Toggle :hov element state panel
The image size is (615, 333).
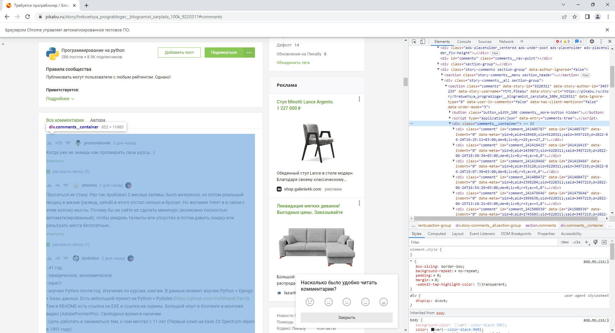(x=565, y=242)
